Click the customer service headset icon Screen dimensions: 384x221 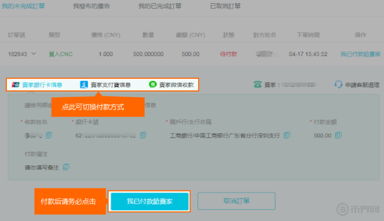(x=338, y=85)
